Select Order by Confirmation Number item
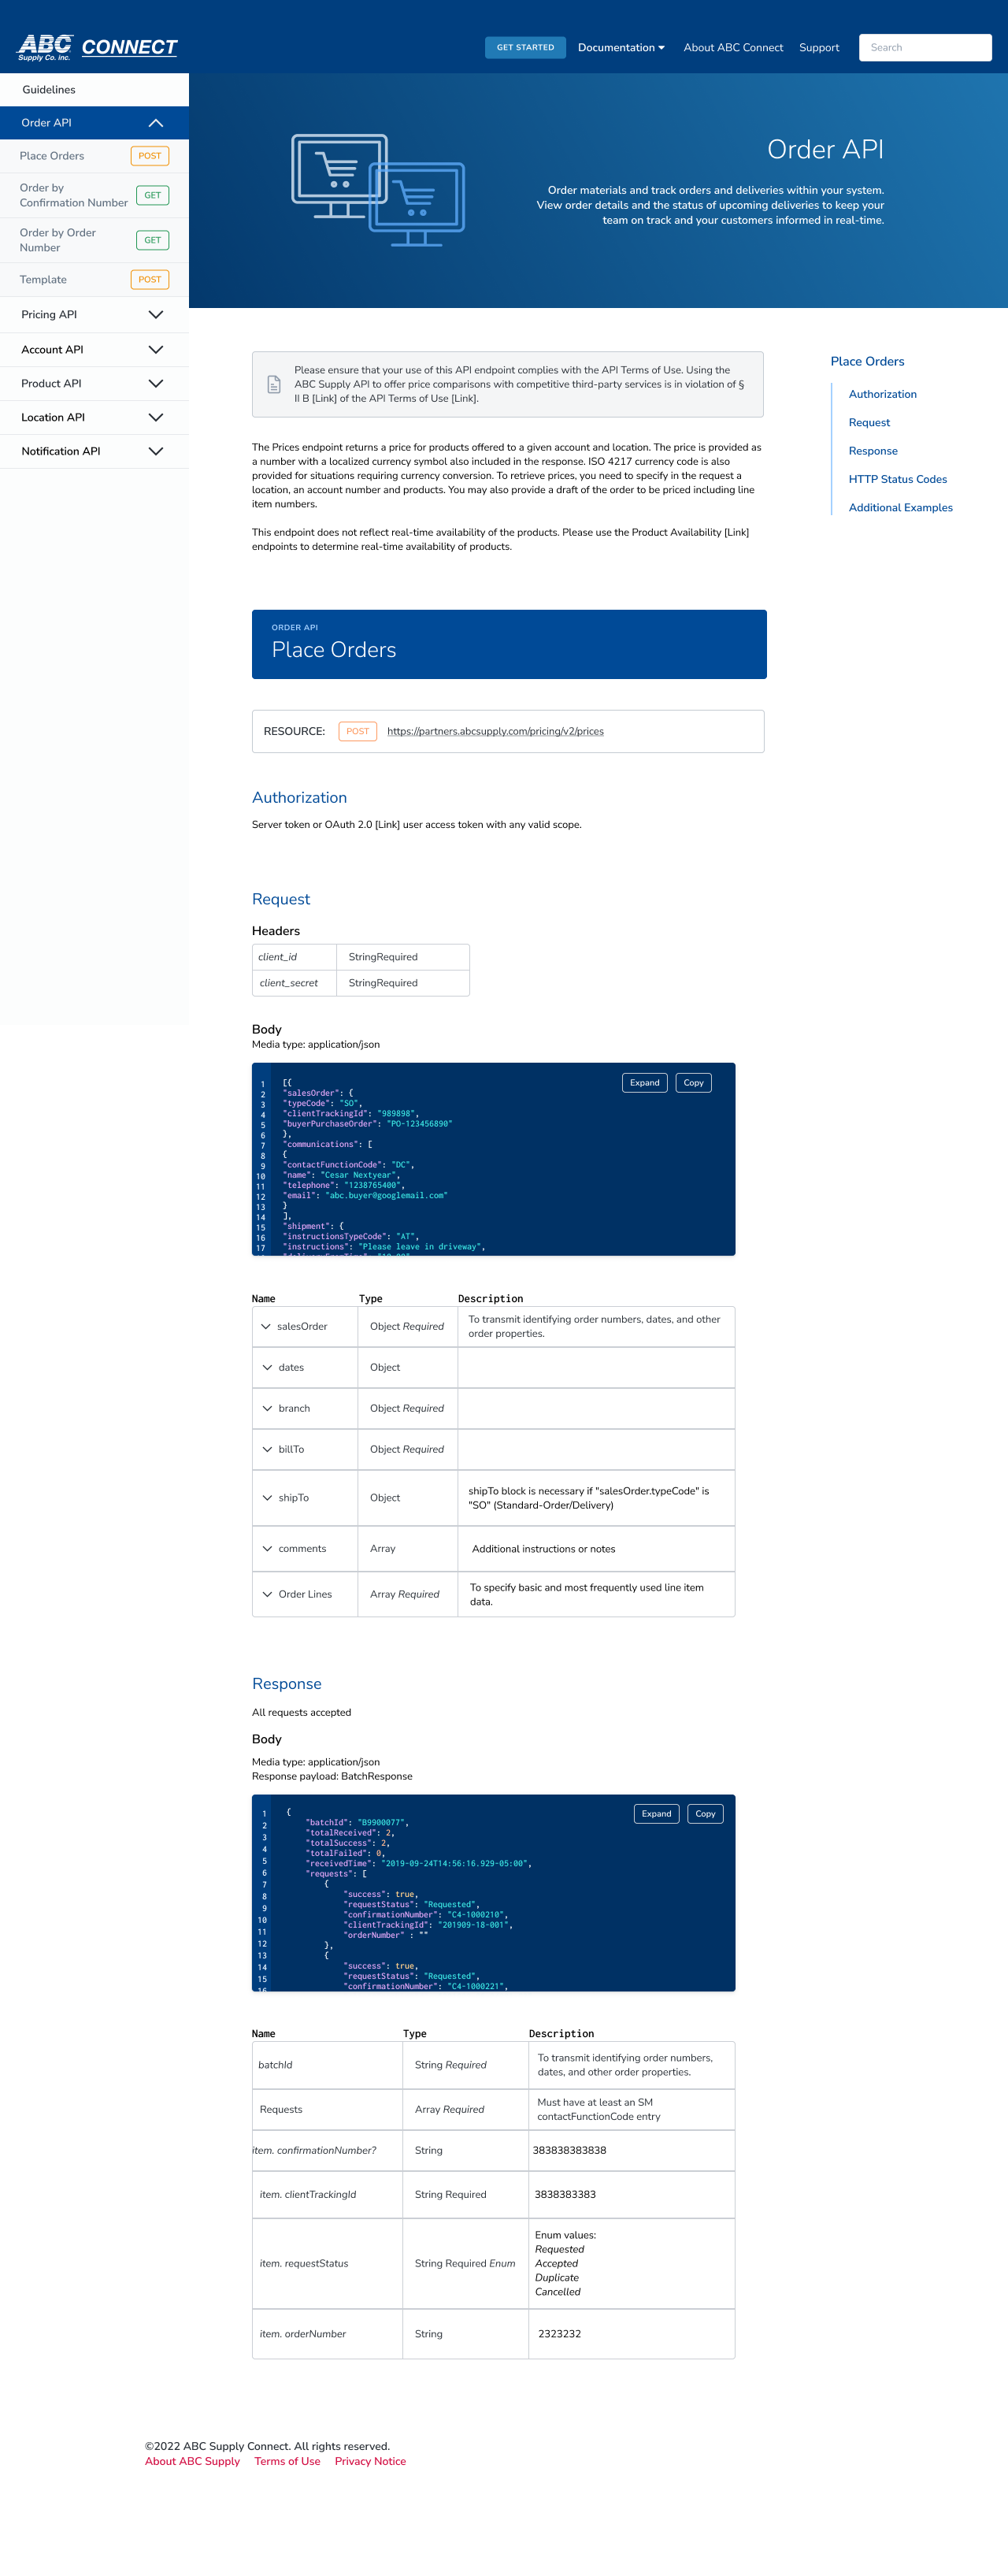Viewport: 1008px width, 2576px height. [73, 195]
